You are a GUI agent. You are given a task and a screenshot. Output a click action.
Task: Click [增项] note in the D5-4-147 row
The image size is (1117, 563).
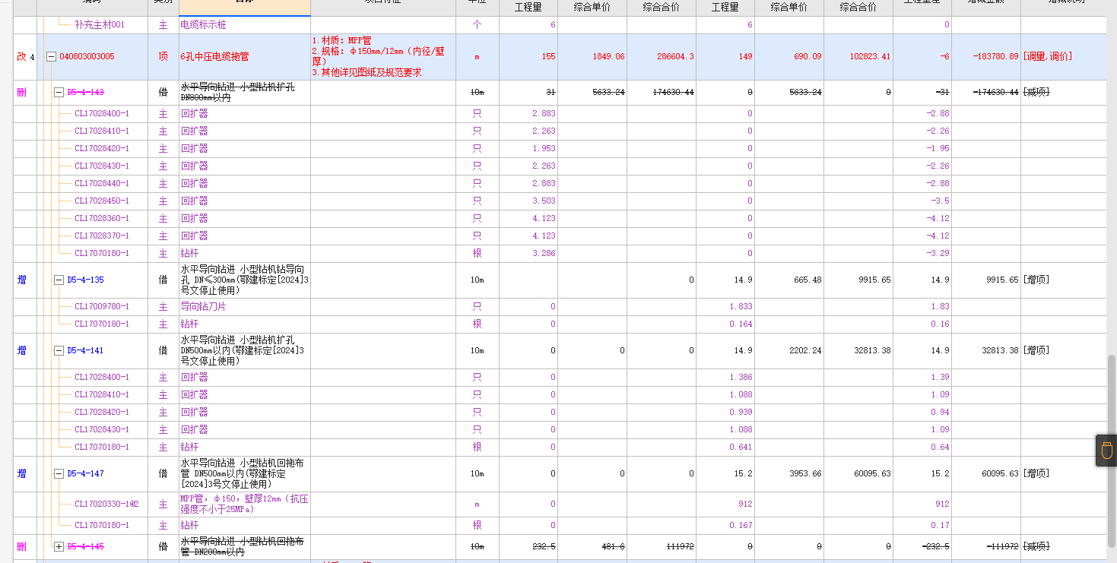[1036, 474]
